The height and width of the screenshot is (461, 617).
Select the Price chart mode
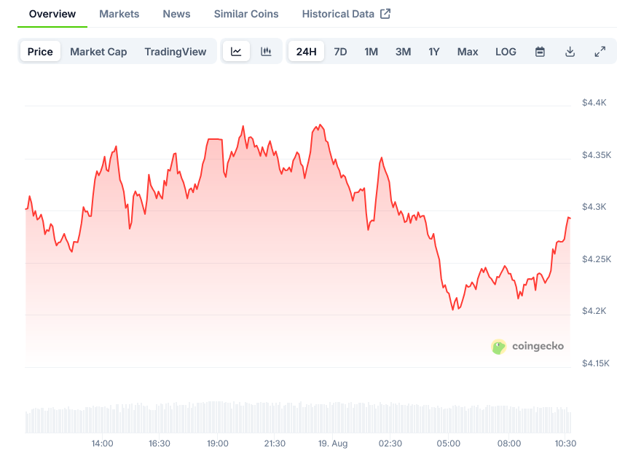click(40, 52)
